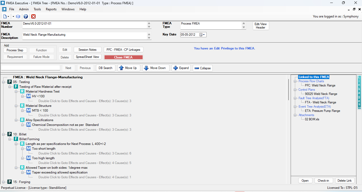This screenshot has width=362, height=192.
Task: Open help via the question mark icon
Action: pos(26,16)
